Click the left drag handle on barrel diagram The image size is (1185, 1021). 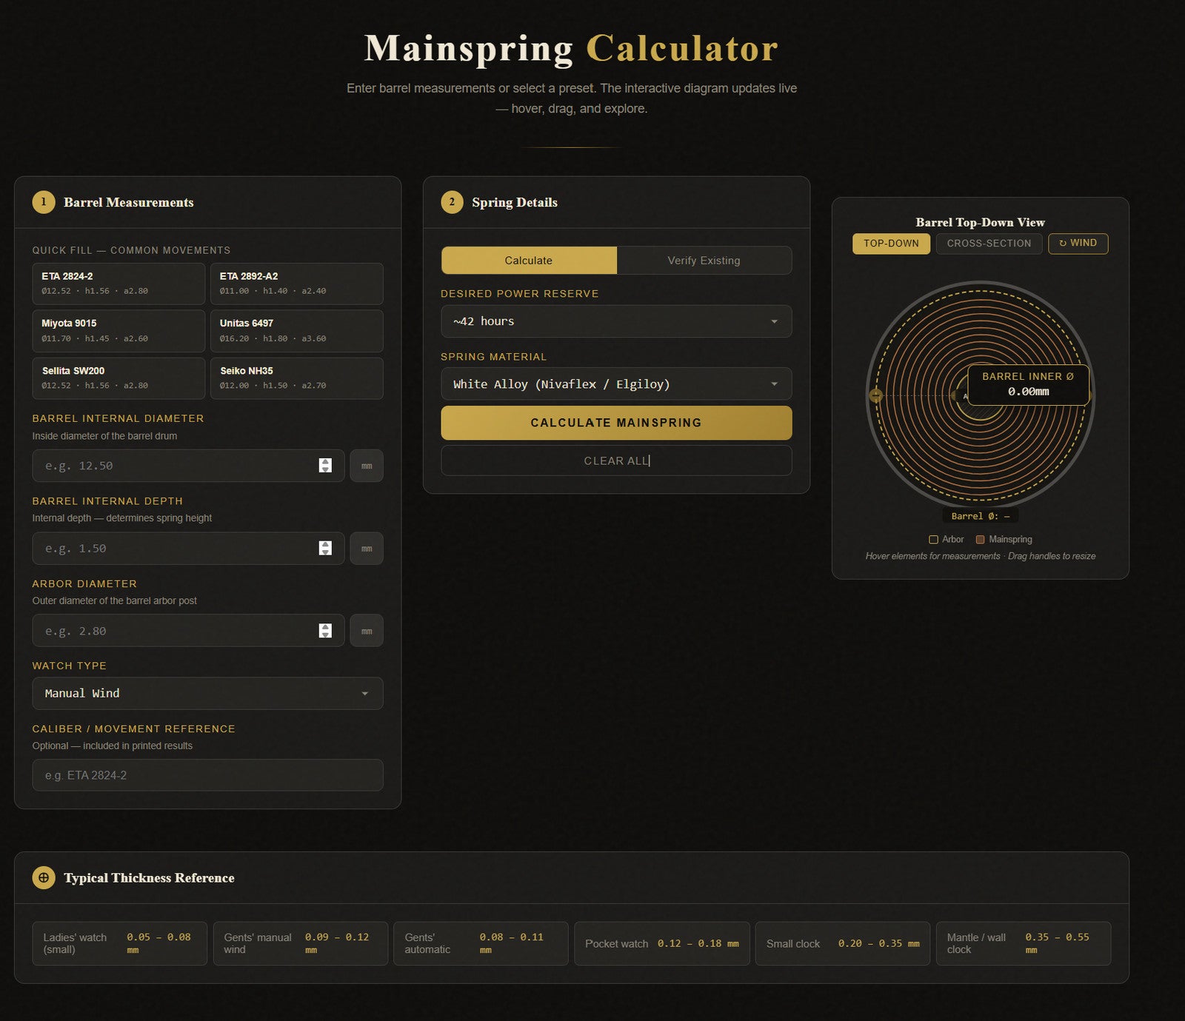[875, 396]
